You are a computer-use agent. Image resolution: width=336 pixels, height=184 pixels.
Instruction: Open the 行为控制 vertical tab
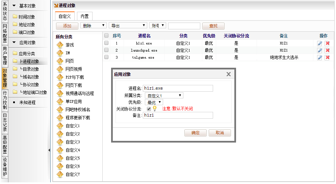tap(4, 100)
